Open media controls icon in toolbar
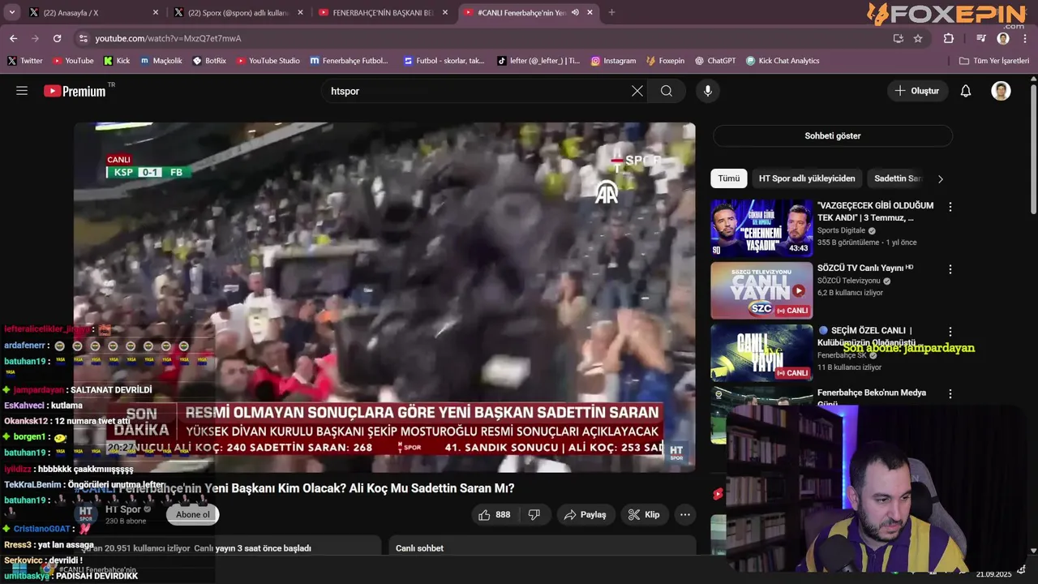 click(x=981, y=38)
